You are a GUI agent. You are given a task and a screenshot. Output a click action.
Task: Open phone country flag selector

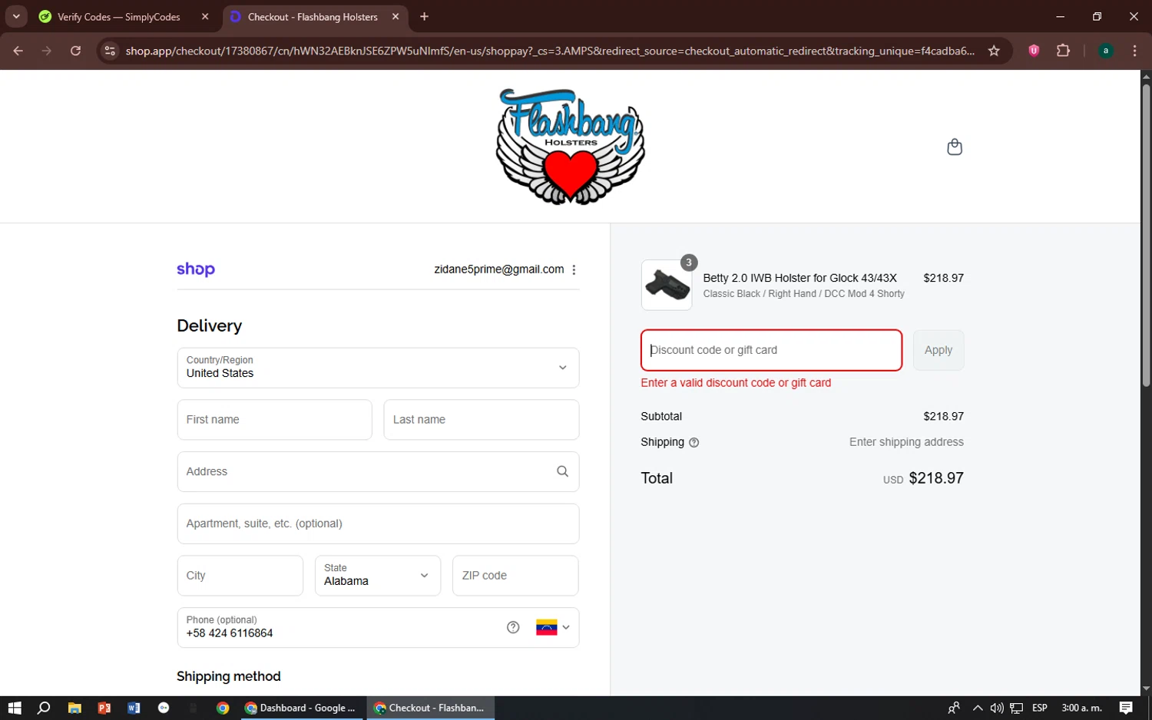point(553,627)
